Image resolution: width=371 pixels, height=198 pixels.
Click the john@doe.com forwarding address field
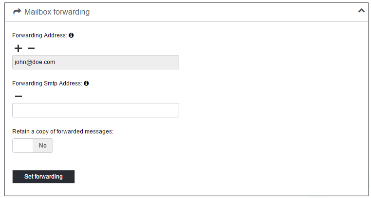122,62
